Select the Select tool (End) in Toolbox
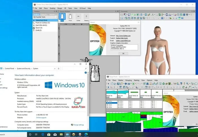 click(45, 20)
